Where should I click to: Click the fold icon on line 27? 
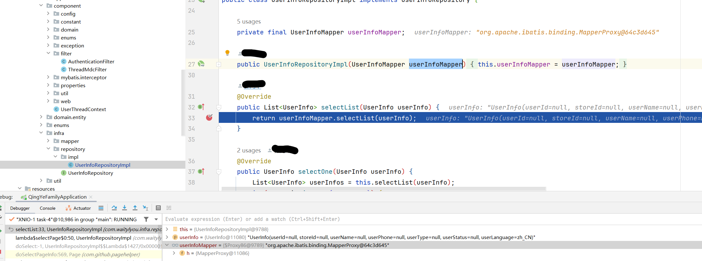pos(218,64)
